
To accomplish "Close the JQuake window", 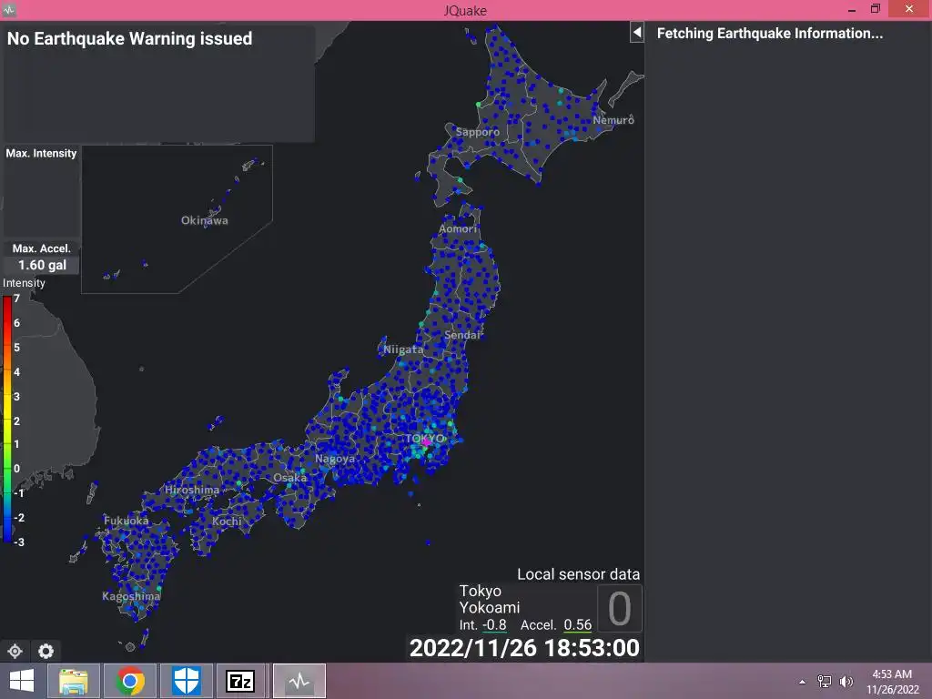I will point(909,9).
